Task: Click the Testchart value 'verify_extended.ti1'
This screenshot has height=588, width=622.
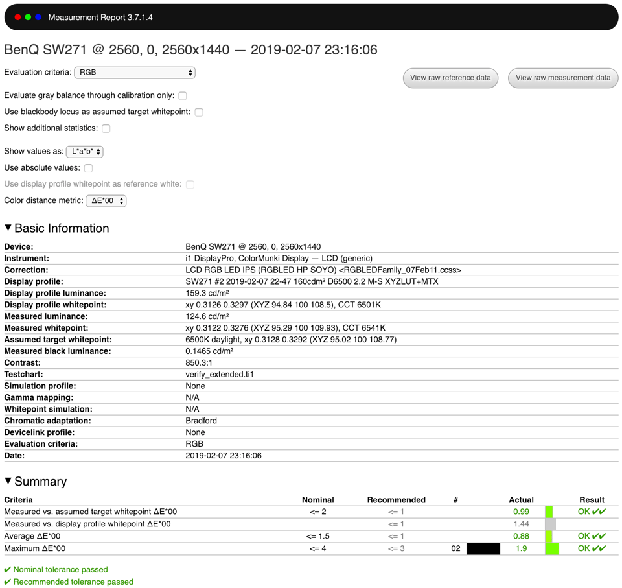Action: [220, 375]
